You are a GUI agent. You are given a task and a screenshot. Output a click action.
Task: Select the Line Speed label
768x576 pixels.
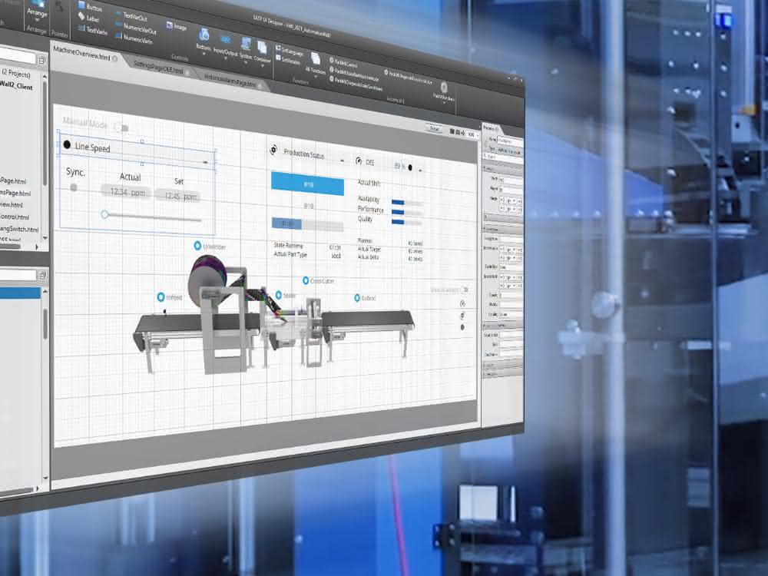[x=92, y=147]
